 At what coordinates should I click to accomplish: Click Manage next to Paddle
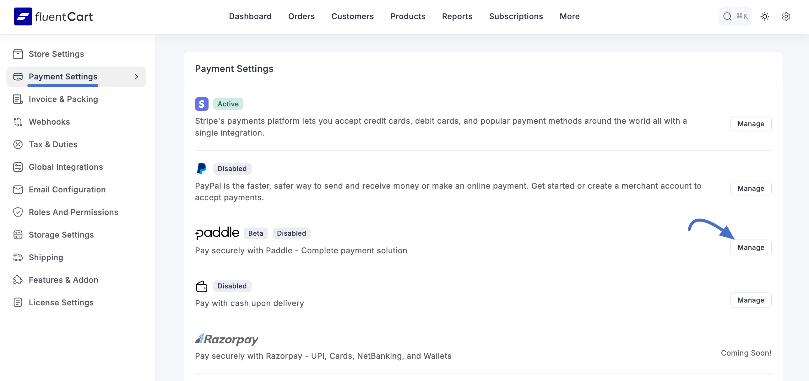[751, 247]
